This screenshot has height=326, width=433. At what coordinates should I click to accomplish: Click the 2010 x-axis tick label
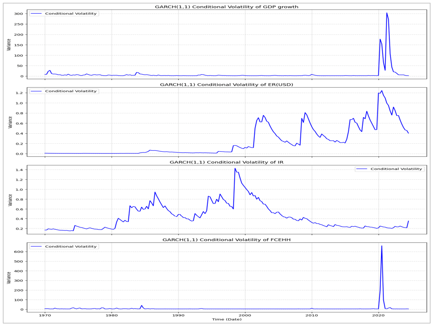coord(312,315)
